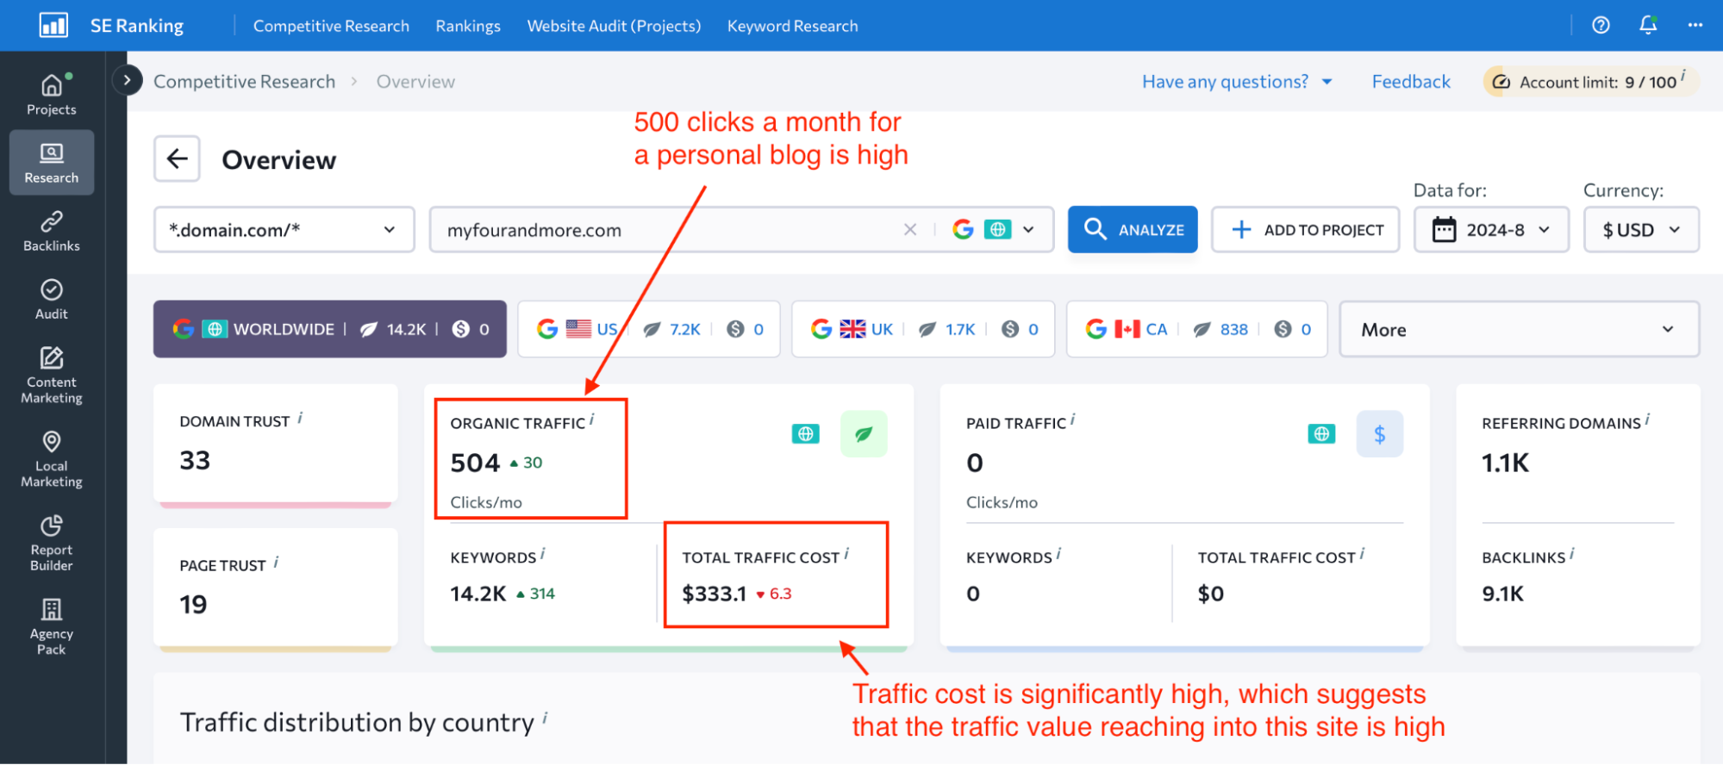Show the Backlinks info tooltip
Viewport: 1723px width, 765px height.
pyautogui.click(x=1572, y=554)
